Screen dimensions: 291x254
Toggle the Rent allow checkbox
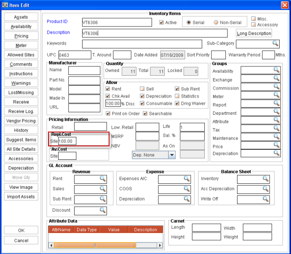point(108,89)
